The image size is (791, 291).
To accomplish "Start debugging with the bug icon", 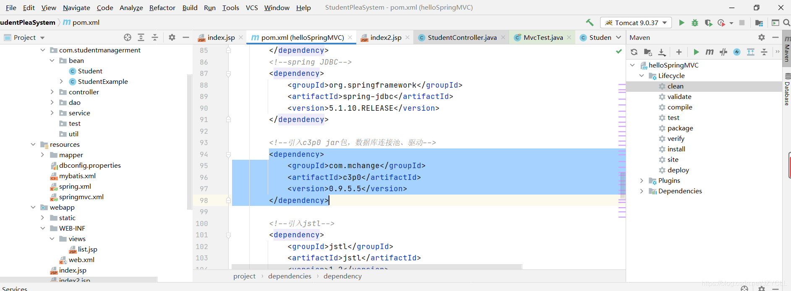I will click(695, 23).
